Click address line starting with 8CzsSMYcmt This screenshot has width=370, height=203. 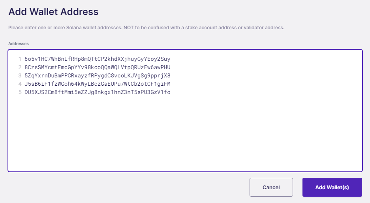coord(98,67)
